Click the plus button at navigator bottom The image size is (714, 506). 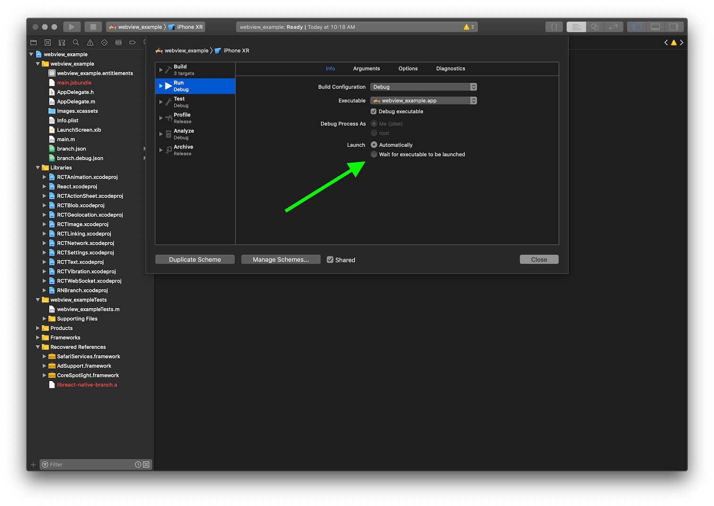pyautogui.click(x=33, y=464)
